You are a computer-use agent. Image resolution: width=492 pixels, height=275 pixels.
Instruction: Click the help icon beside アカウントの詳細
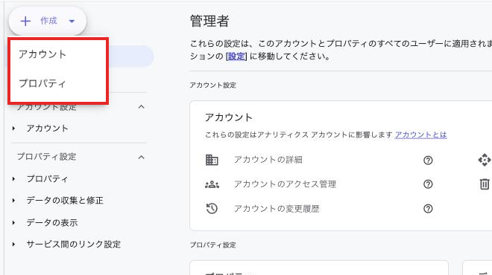428,161
